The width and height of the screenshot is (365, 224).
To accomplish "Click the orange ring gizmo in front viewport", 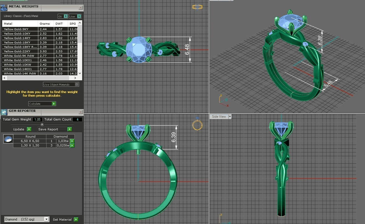I will 197,125.
